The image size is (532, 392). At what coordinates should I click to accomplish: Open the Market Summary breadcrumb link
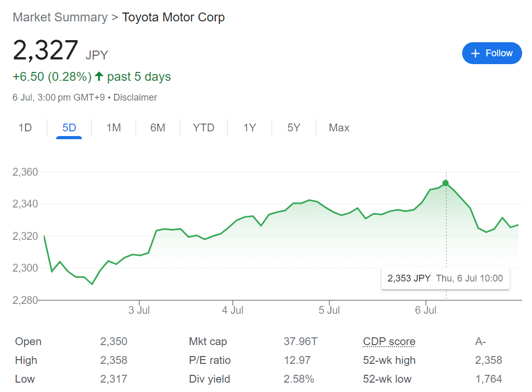click(60, 17)
